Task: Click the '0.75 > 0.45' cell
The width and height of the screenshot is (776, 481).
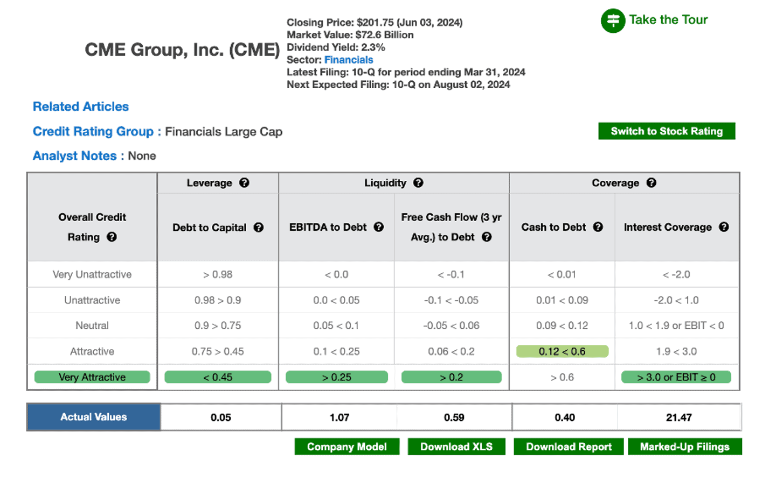Action: click(x=218, y=351)
